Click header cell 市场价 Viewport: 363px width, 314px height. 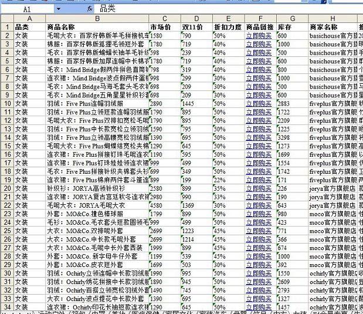[165, 27]
